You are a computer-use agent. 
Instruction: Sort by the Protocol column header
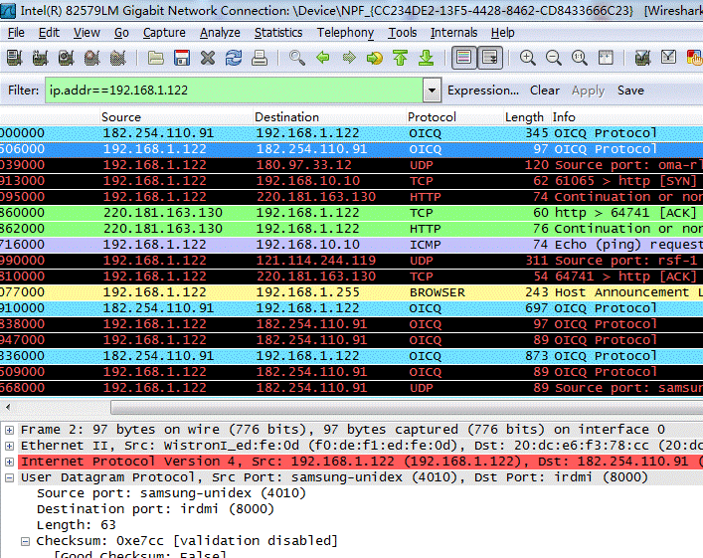click(x=454, y=117)
